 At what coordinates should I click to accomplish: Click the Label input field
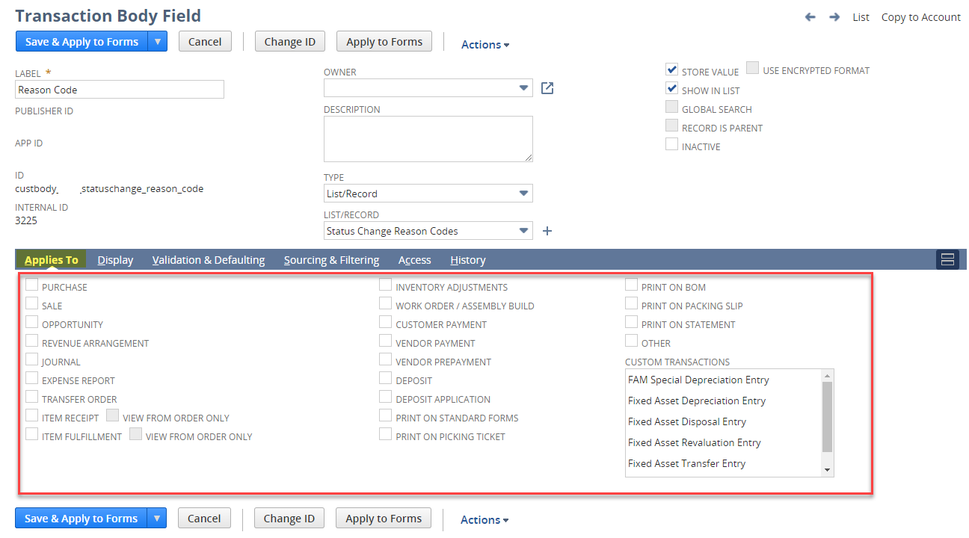click(120, 89)
